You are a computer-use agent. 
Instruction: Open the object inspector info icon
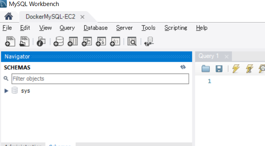[41, 41]
